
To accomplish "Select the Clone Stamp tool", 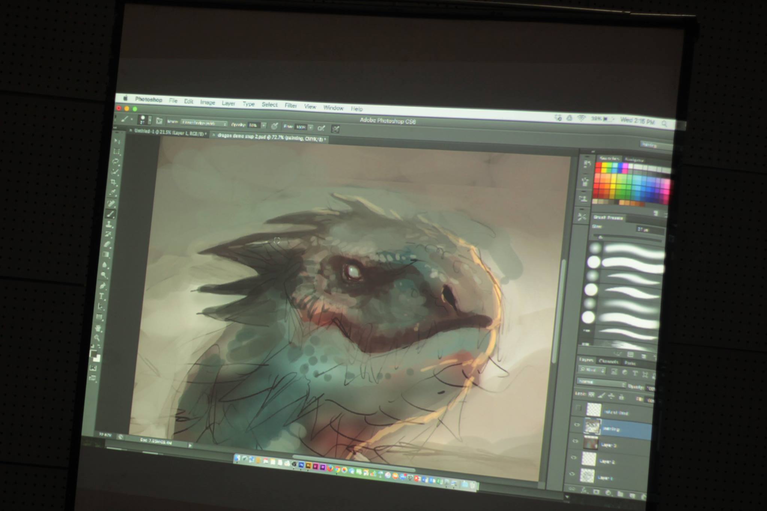I will click(109, 224).
